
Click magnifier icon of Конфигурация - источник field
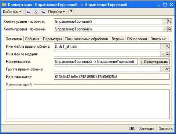pyautogui.click(x=169, y=22)
